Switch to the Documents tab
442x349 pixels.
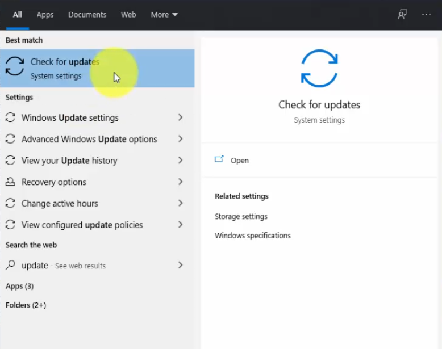[87, 15]
